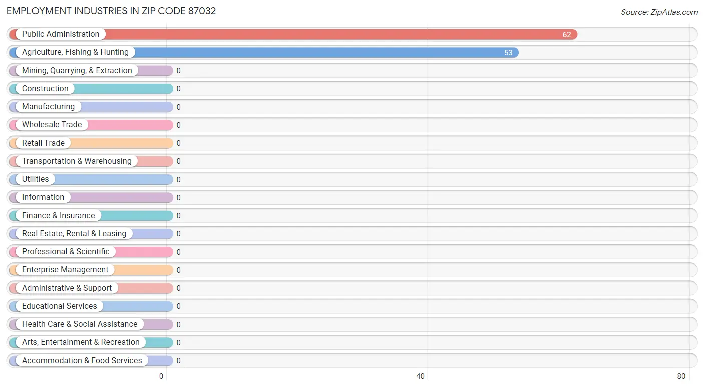Click the Source: ZipAtlas.com attribution

click(659, 12)
